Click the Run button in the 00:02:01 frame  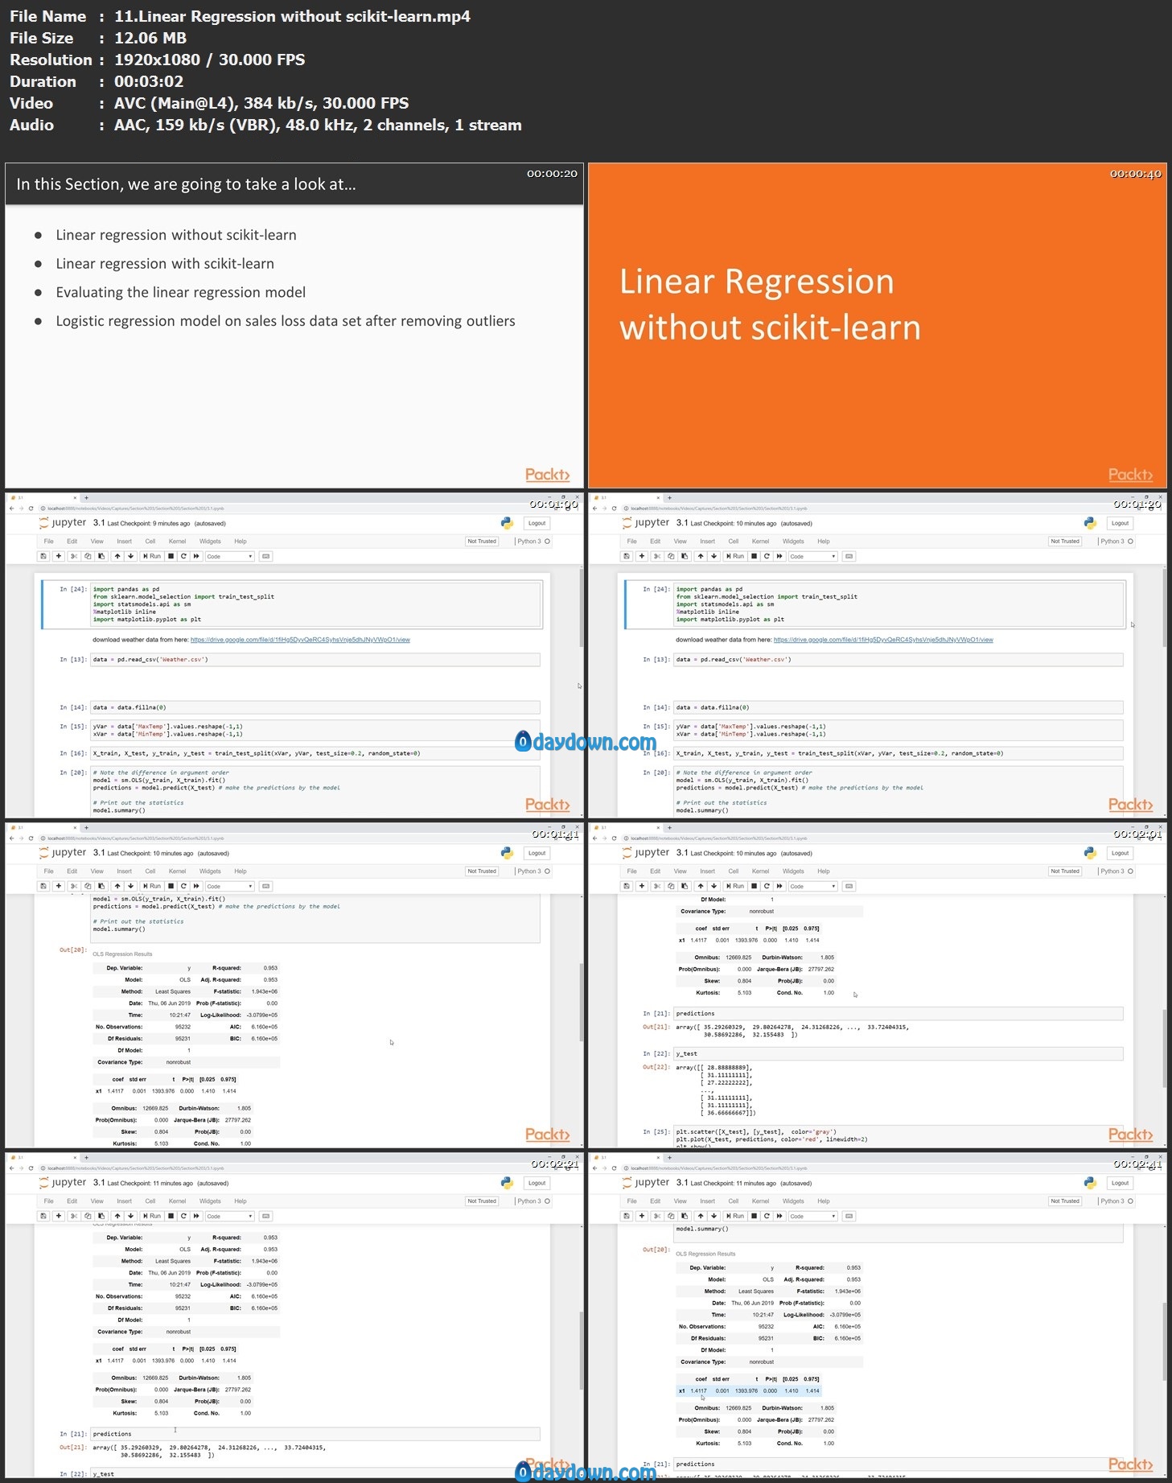[735, 886]
